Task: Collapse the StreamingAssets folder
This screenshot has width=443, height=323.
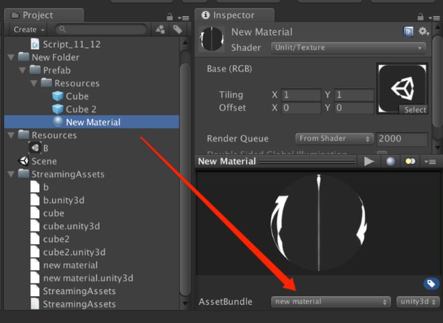Action: click(11, 175)
